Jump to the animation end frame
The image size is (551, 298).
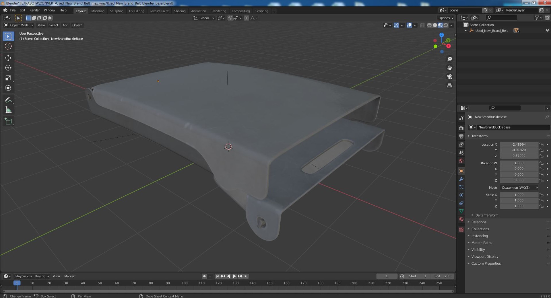[x=246, y=276]
